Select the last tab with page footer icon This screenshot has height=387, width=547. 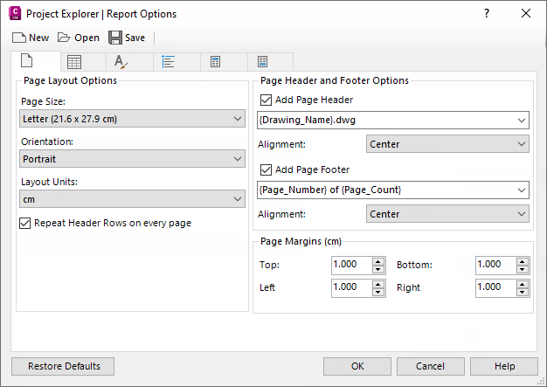pos(263,62)
